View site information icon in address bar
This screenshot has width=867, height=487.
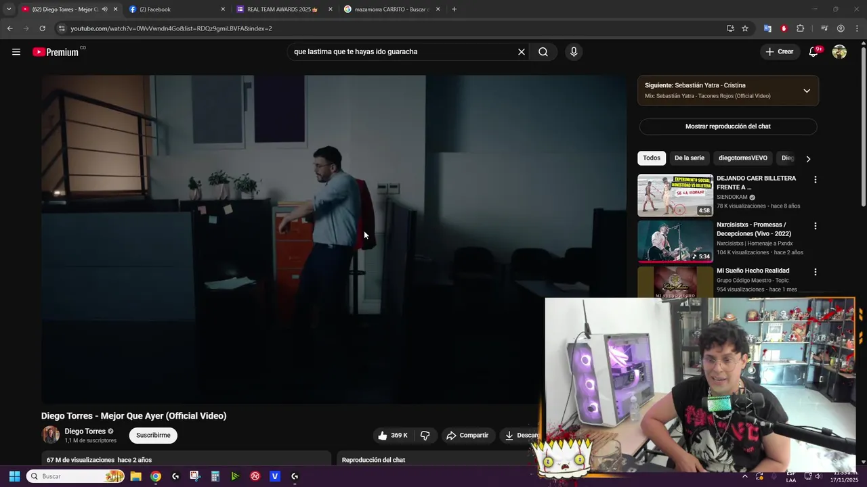coord(62,28)
